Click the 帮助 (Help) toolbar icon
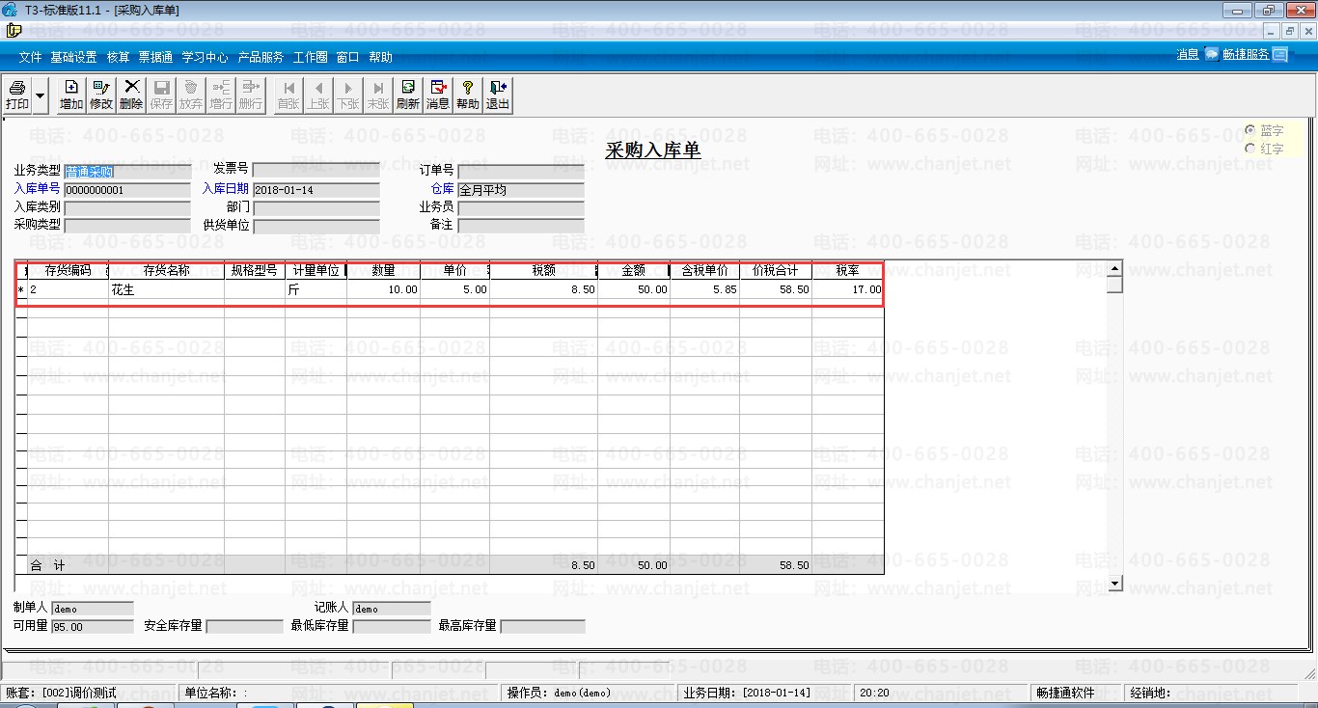 tap(468, 95)
